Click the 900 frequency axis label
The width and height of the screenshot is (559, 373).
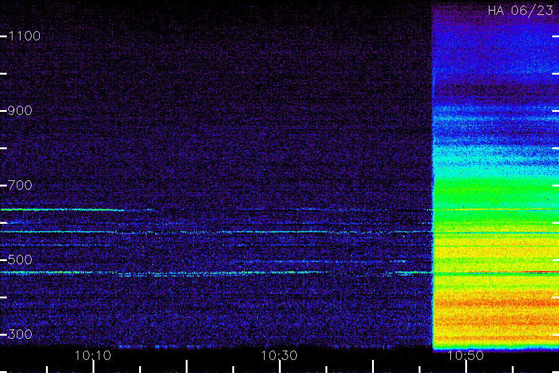coord(20,110)
